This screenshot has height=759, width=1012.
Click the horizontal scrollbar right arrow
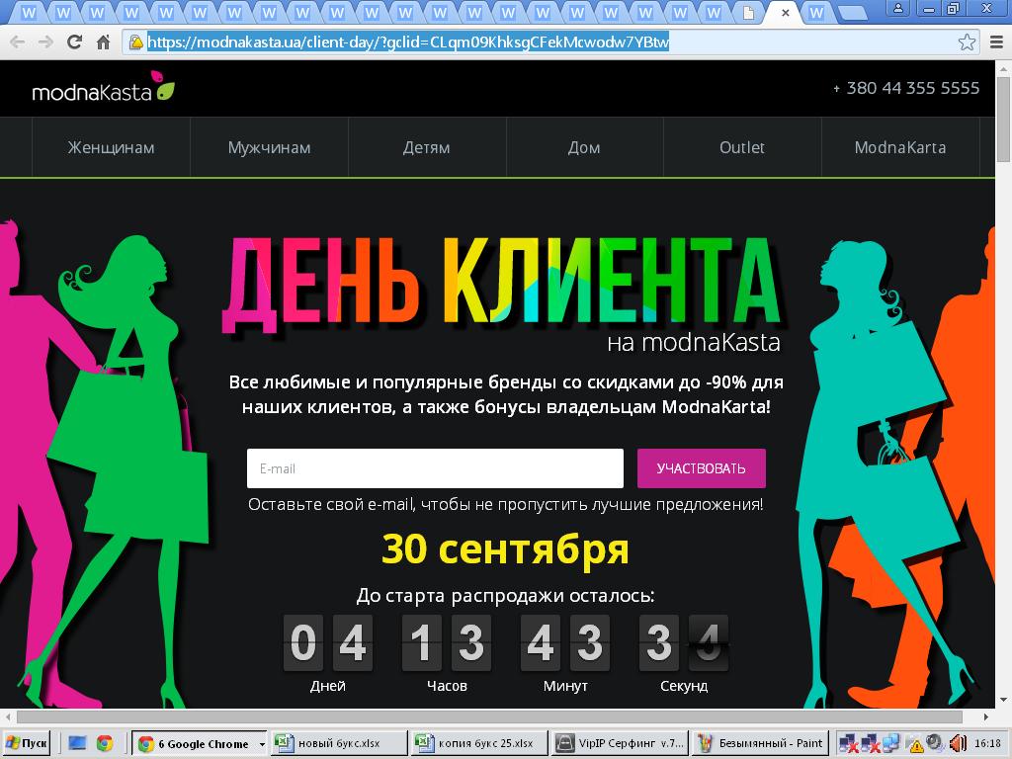pyautogui.click(x=985, y=717)
